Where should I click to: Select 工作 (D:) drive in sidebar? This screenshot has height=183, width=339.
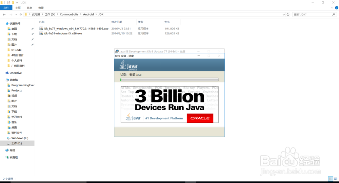point(16,143)
